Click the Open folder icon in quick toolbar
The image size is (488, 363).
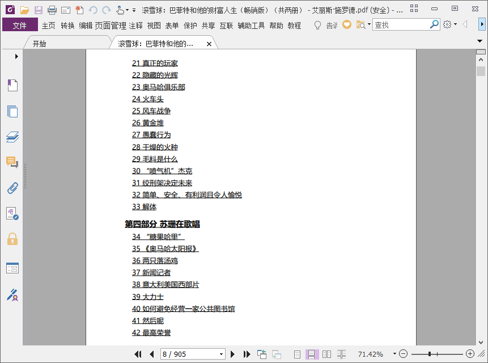tap(24, 10)
